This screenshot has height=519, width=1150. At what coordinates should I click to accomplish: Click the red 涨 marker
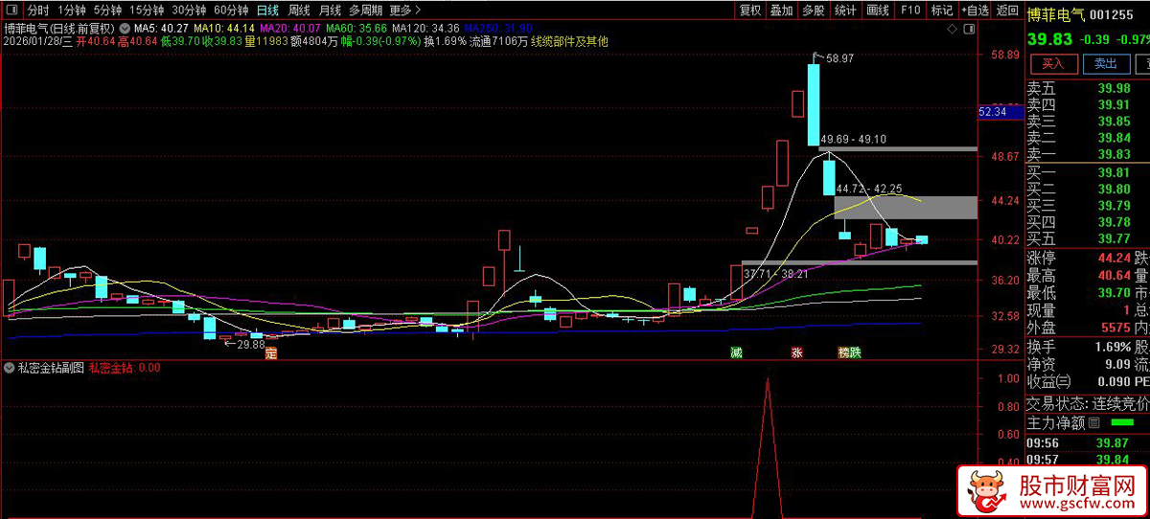(x=796, y=353)
